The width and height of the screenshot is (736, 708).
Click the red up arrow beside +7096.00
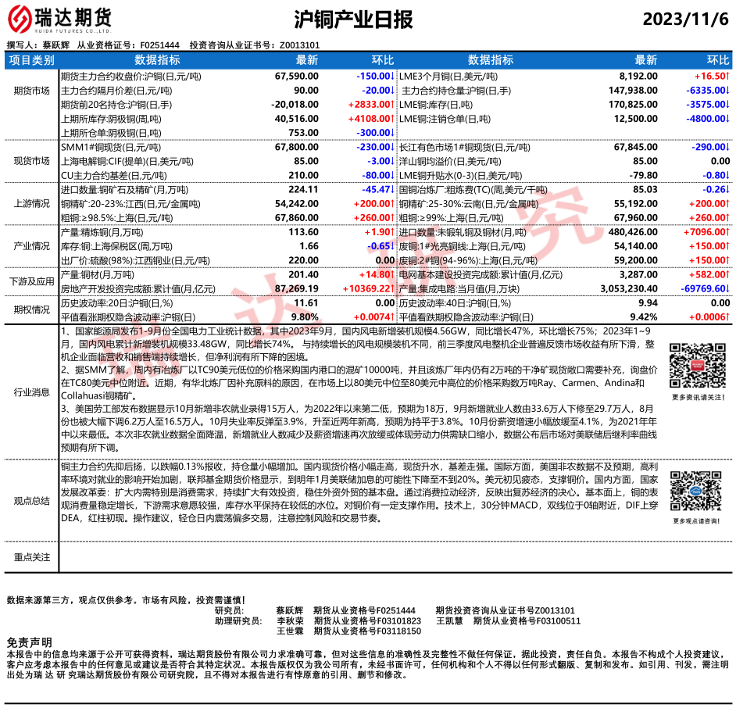pos(727,233)
